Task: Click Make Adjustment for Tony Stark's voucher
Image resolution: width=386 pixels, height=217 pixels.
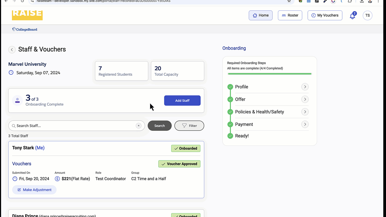Action: [34, 190]
